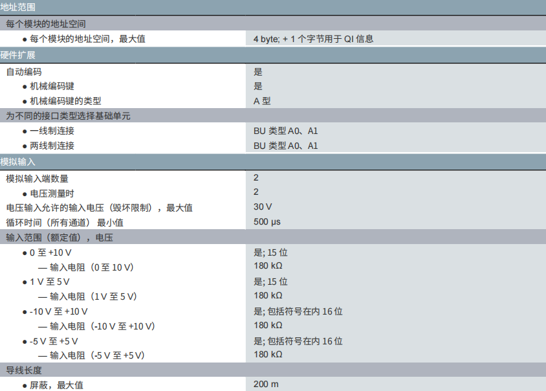Screen dimensions: 546x391
Task: Click the 电压测量时 bullet item
Action: pos(52,193)
